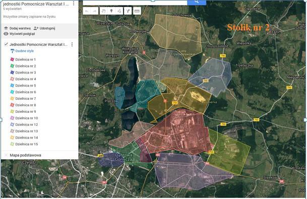307x199 pixels.
Task: Select the hand pan tool
Action: 103,11
